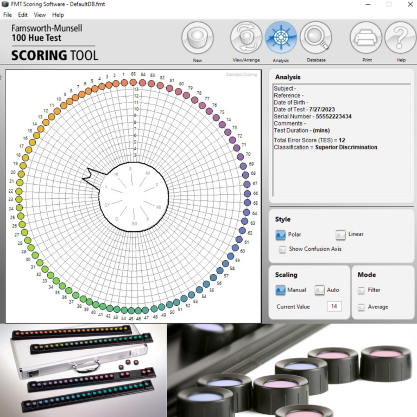Close the FMT Scoring Software window
Screen dimensions: 417x417
(x=410, y=4)
